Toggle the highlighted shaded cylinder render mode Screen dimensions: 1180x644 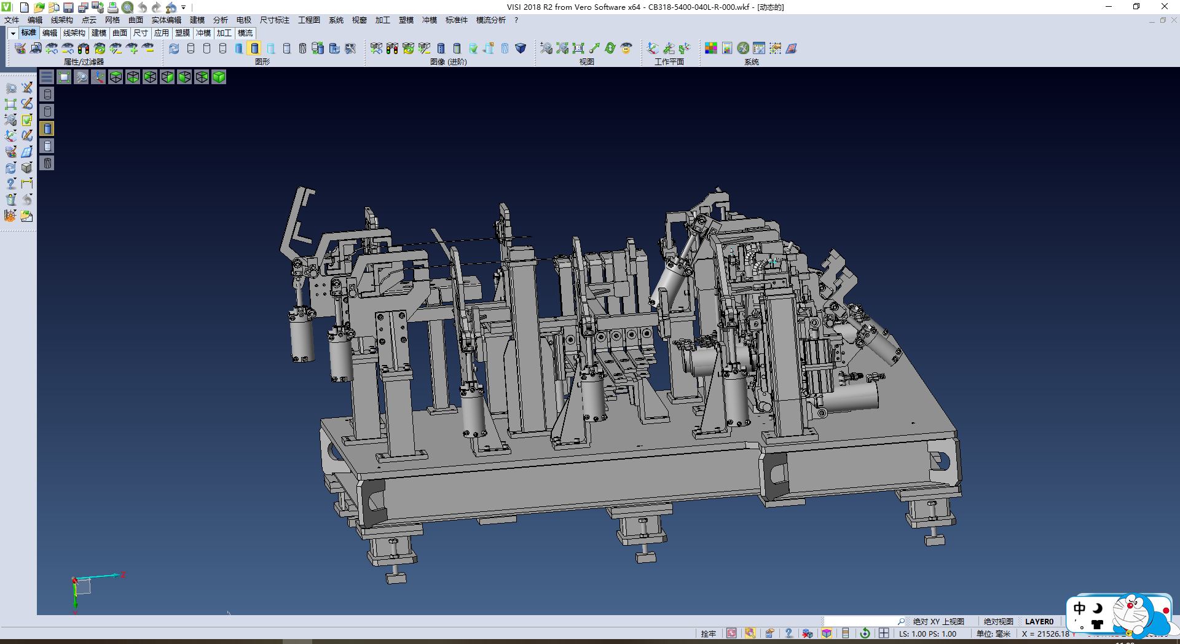[x=254, y=48]
